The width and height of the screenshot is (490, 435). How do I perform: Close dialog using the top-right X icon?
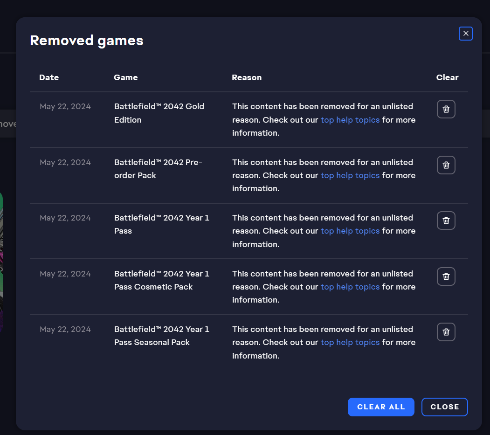465,34
